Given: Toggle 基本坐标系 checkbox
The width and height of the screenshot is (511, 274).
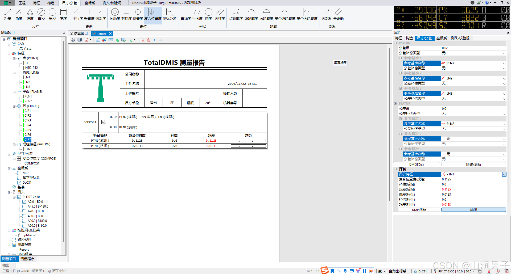Looking at the screenshot, I should (19, 178).
